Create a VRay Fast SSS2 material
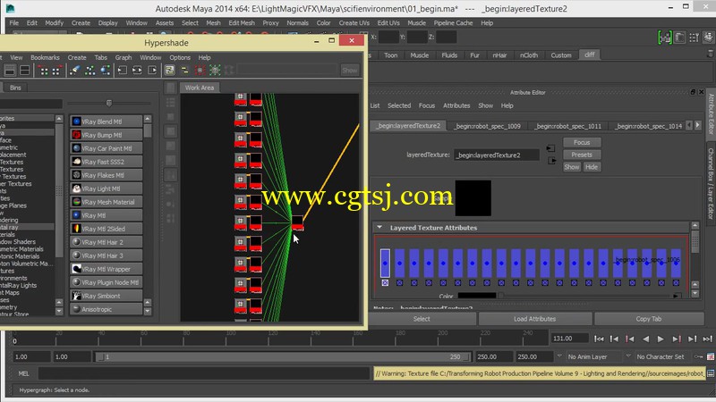This screenshot has height=402, width=716. pyautogui.click(x=106, y=162)
